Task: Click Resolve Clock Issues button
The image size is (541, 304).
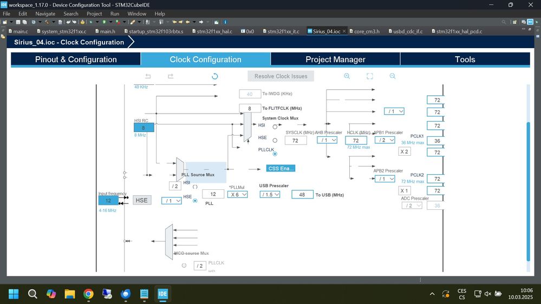Action: [281, 76]
